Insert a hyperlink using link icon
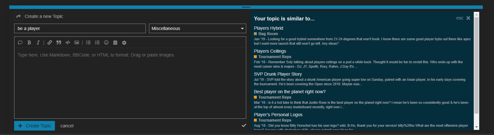494x135 pixels. coord(50,42)
